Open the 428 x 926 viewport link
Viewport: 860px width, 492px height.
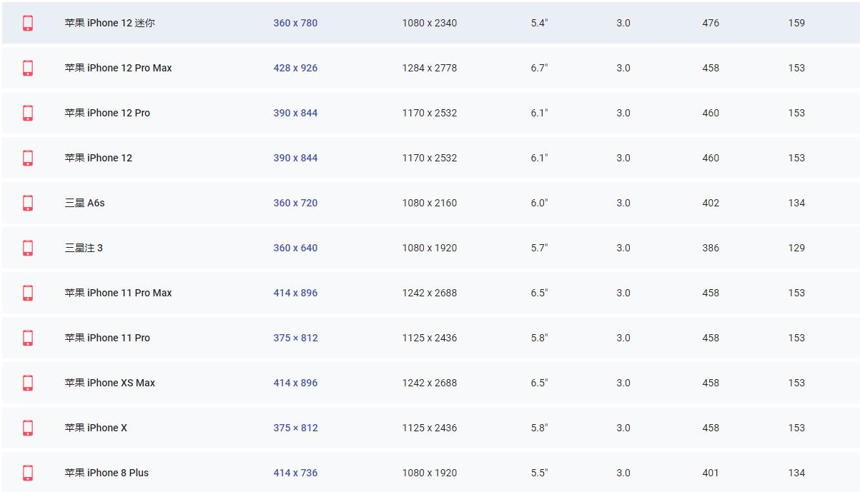click(295, 68)
